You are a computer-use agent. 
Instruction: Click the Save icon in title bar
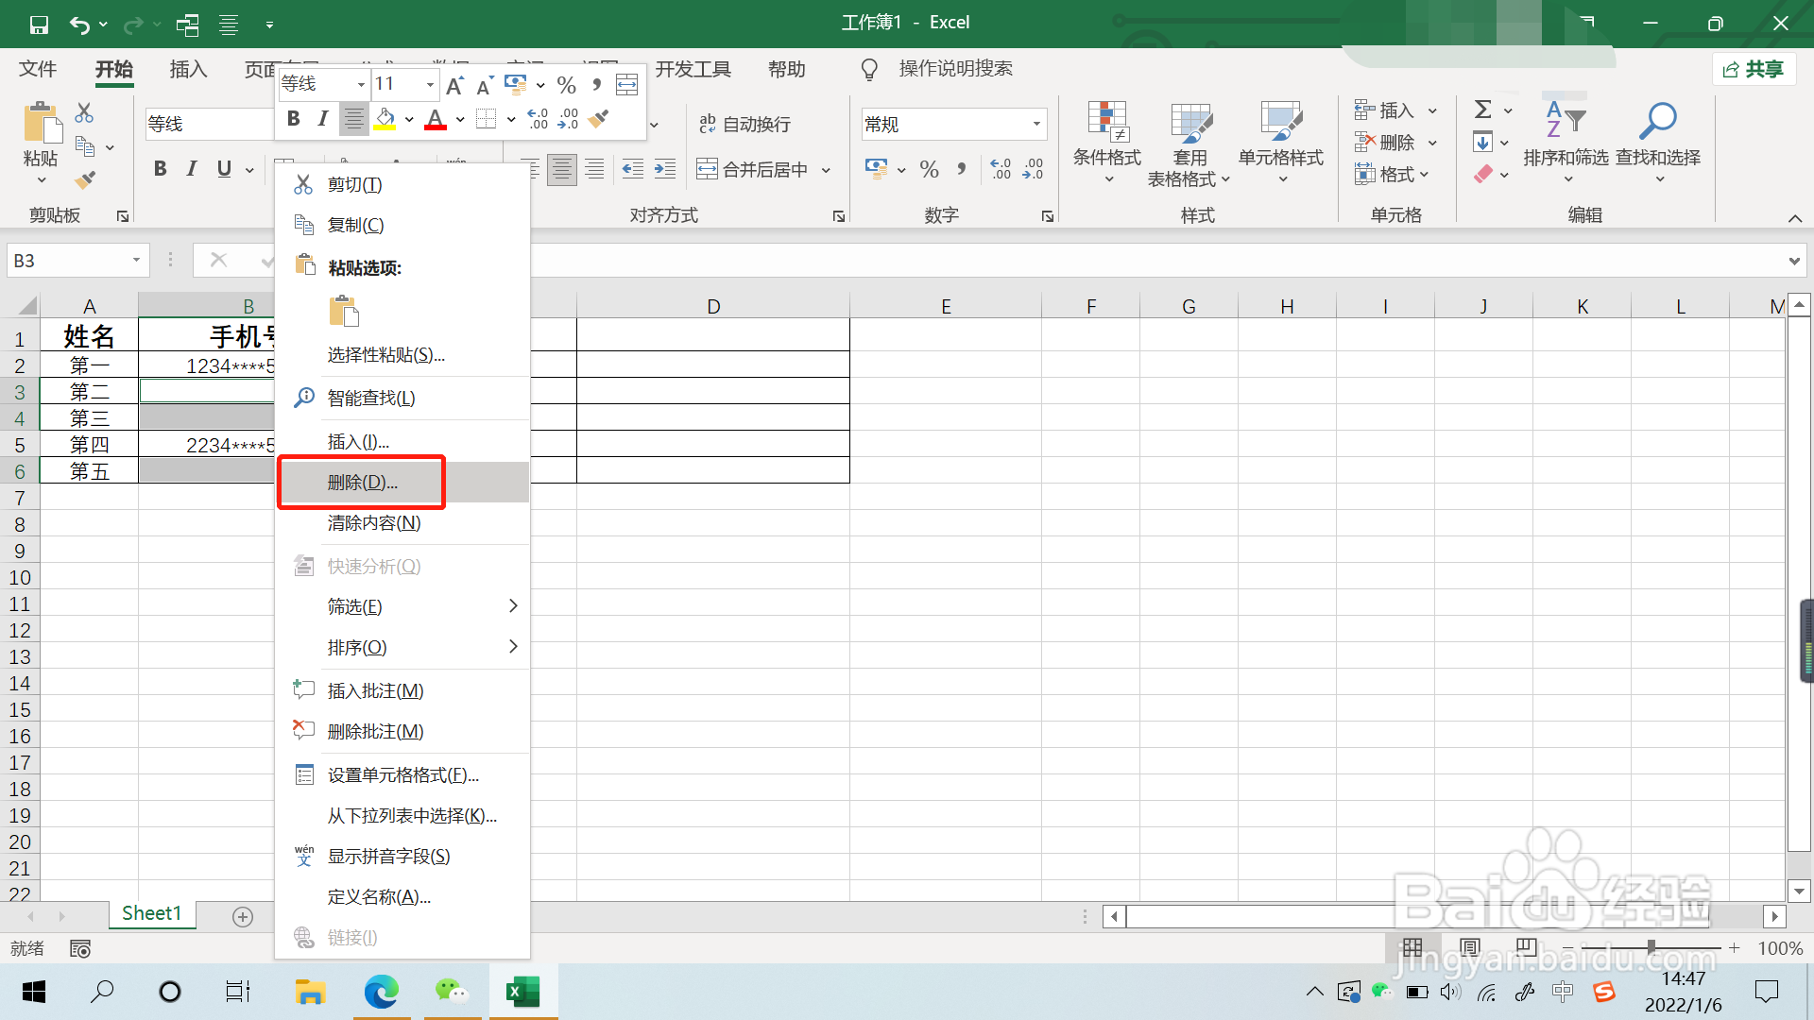point(39,24)
